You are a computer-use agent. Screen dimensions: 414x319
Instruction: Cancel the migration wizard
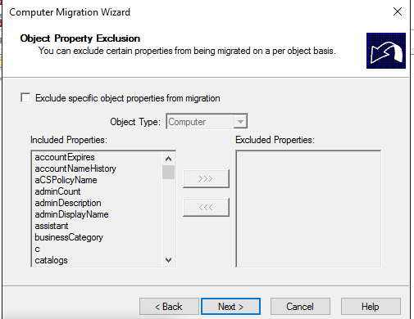(x=300, y=307)
